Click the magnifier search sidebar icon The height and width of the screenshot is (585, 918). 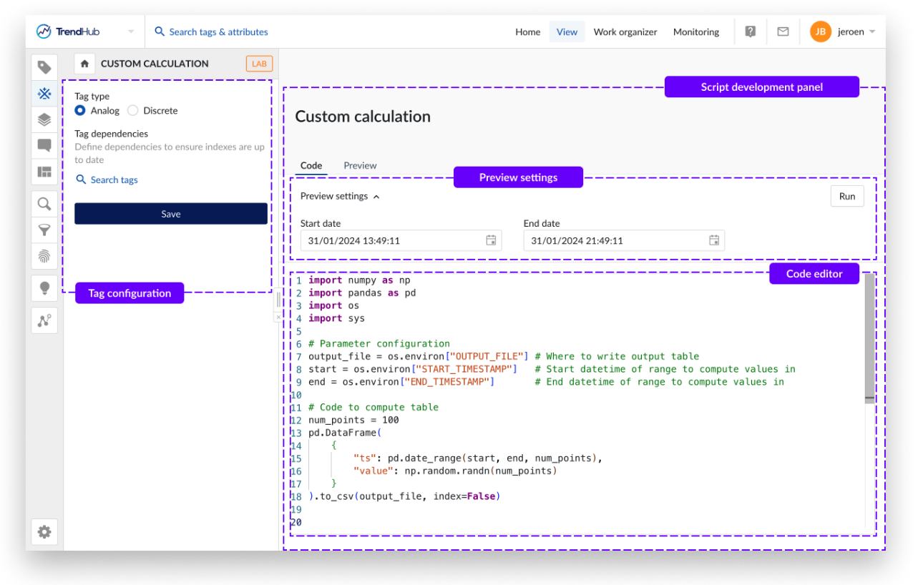tap(44, 204)
